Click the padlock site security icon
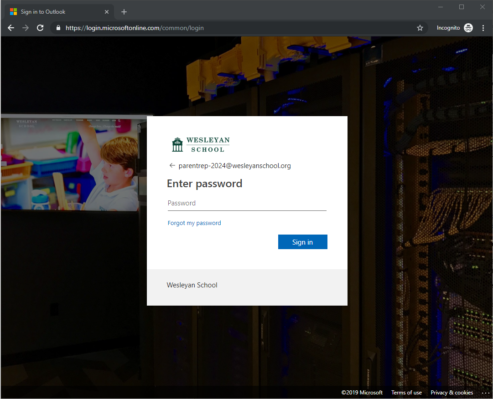Viewport: 493px width, 399px height. (x=58, y=28)
